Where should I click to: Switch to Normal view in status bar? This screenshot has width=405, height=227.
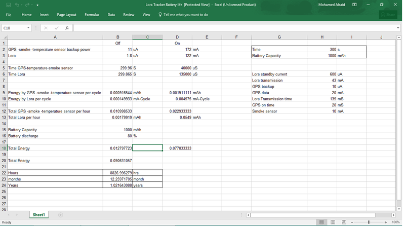point(321,222)
